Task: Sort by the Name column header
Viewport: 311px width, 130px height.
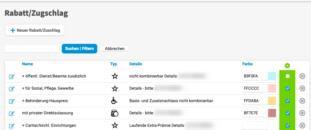Action: click(28, 64)
